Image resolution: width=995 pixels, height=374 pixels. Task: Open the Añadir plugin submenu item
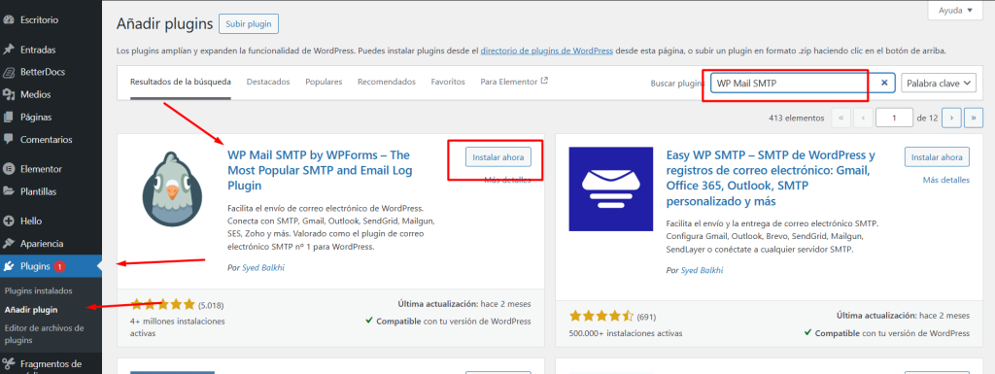31,310
